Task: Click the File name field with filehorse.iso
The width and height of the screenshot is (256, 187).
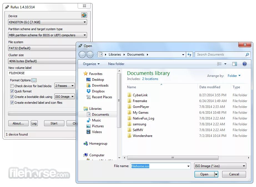Action: click(x=160, y=166)
